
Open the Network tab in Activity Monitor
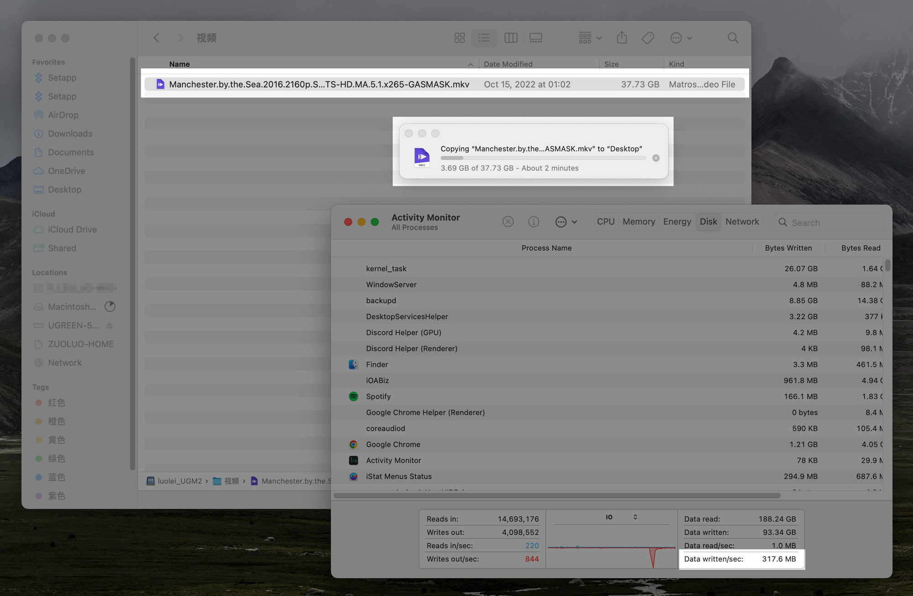(x=742, y=222)
